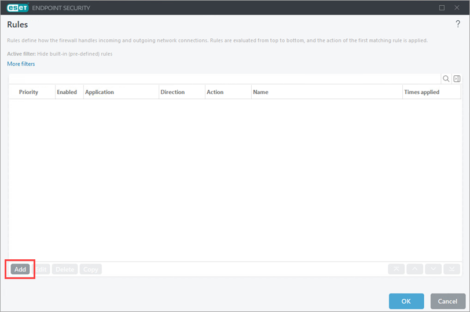Click the Delete rule button

[x=65, y=269]
